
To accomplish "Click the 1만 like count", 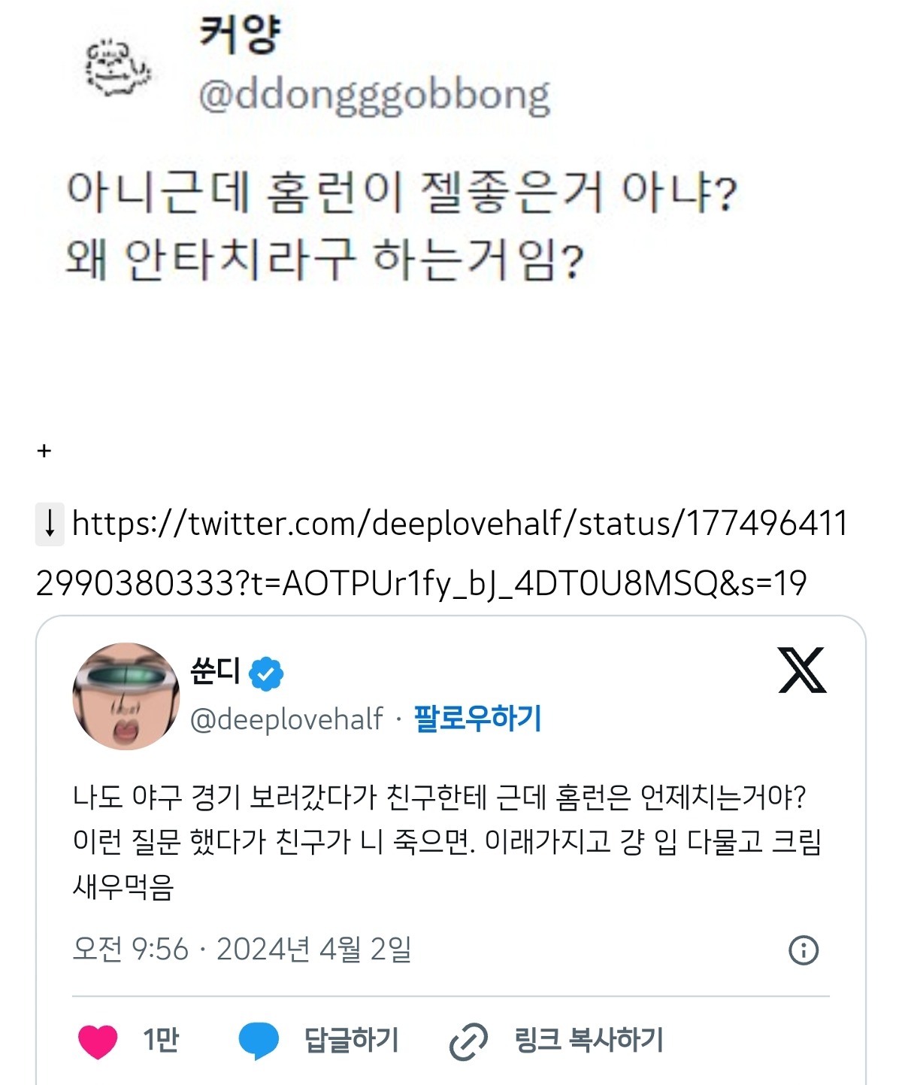I will click(161, 1041).
